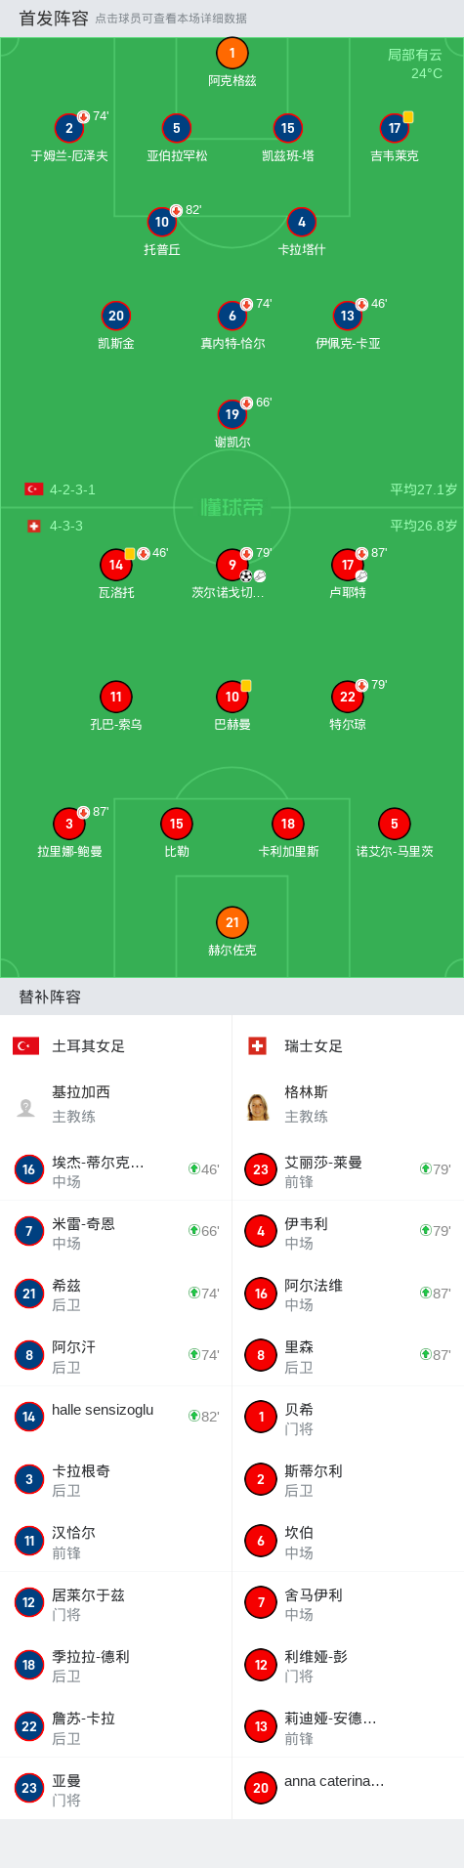Select substitute anna caterina number 20
The width and height of the screenshot is (464, 1868).
coord(348,1788)
